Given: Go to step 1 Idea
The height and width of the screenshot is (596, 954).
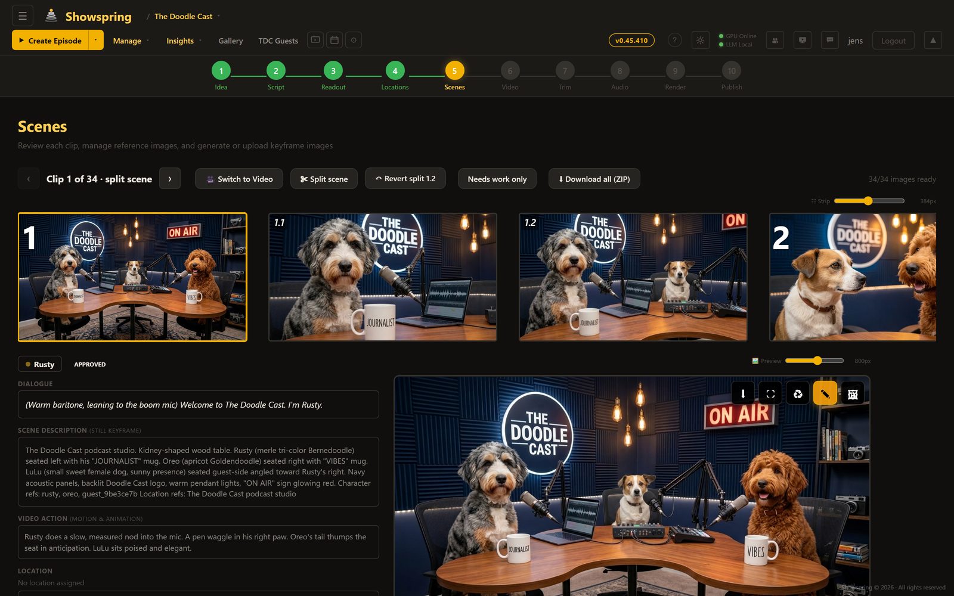Looking at the screenshot, I should click(x=221, y=71).
